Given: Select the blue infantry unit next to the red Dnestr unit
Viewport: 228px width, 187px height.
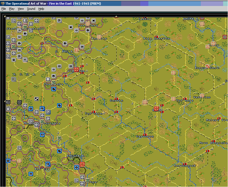Looking at the screenshot, I should tap(76, 167).
